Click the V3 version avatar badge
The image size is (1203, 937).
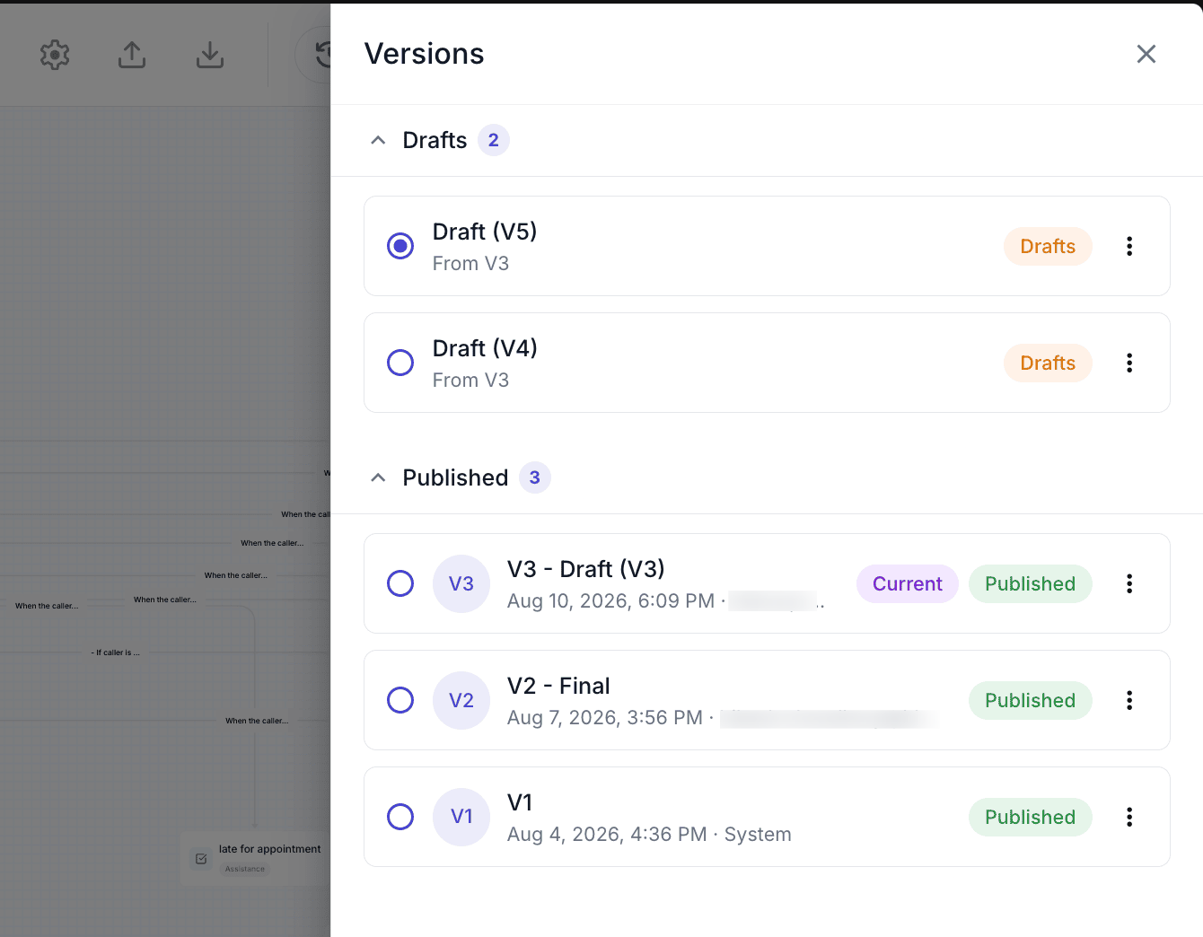[461, 583]
